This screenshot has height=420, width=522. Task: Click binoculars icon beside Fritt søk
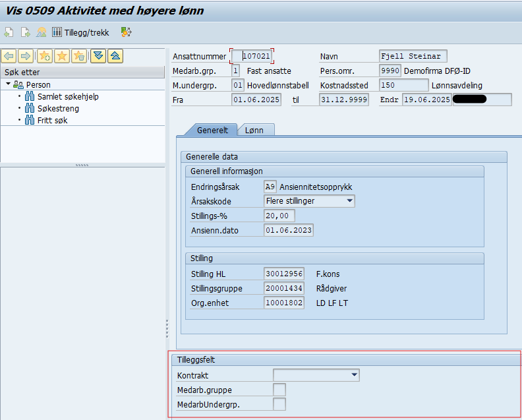[x=30, y=120]
